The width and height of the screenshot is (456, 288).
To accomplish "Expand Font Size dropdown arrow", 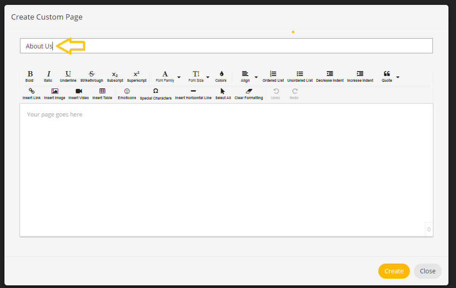I will [x=208, y=77].
